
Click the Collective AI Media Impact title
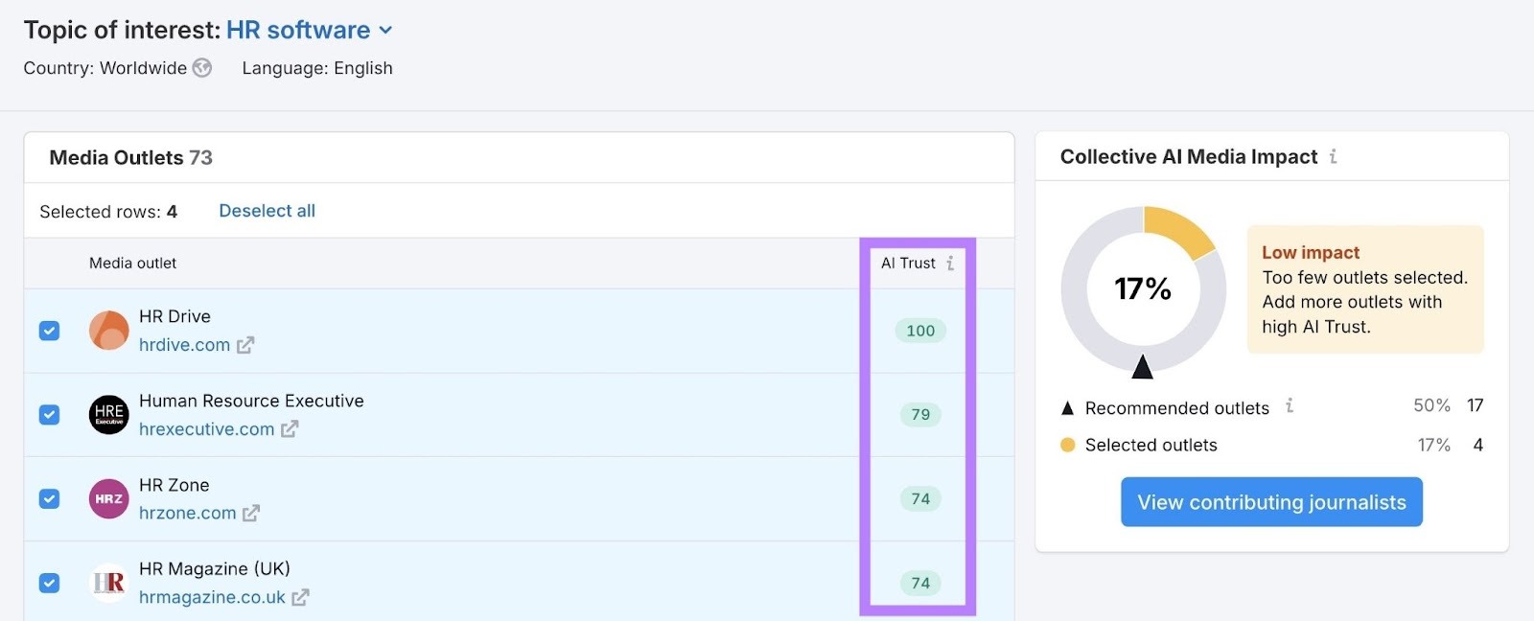[x=1189, y=156]
